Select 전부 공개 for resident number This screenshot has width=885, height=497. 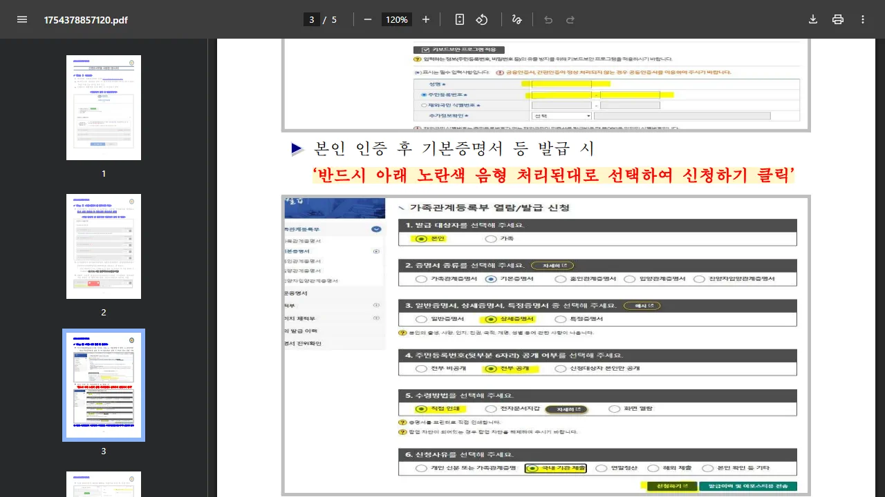coord(491,369)
